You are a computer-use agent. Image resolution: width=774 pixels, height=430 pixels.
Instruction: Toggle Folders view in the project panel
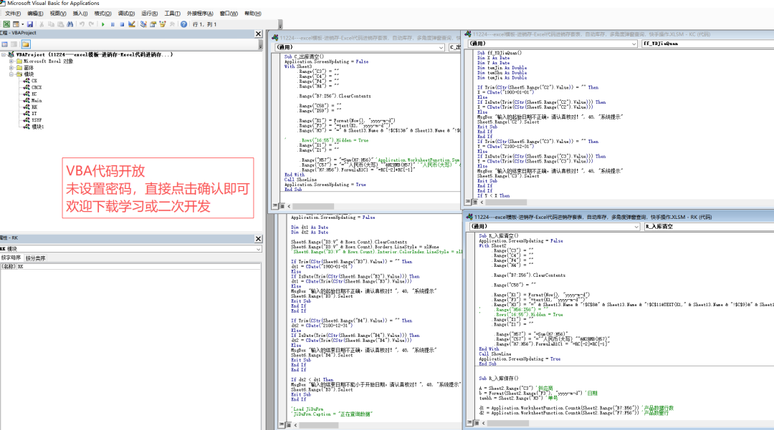(x=27, y=44)
